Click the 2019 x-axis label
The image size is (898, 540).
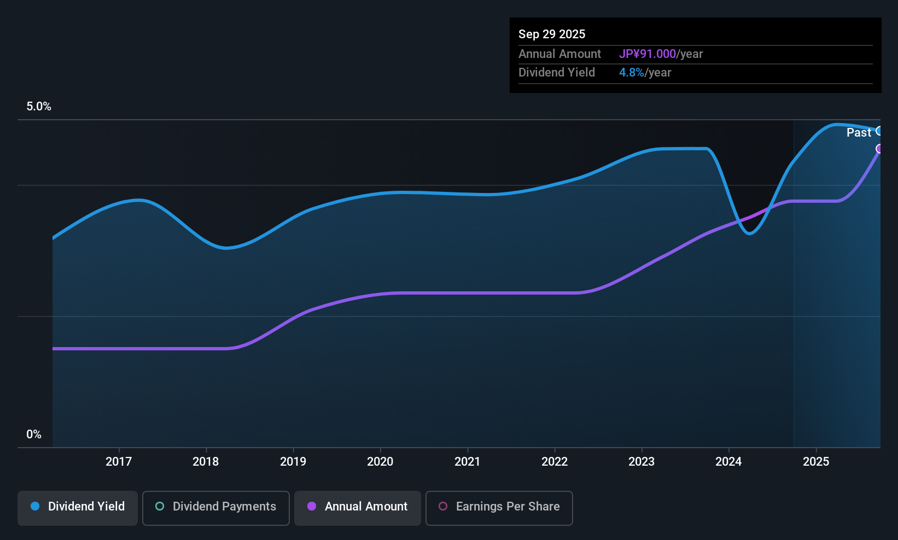pyautogui.click(x=293, y=462)
